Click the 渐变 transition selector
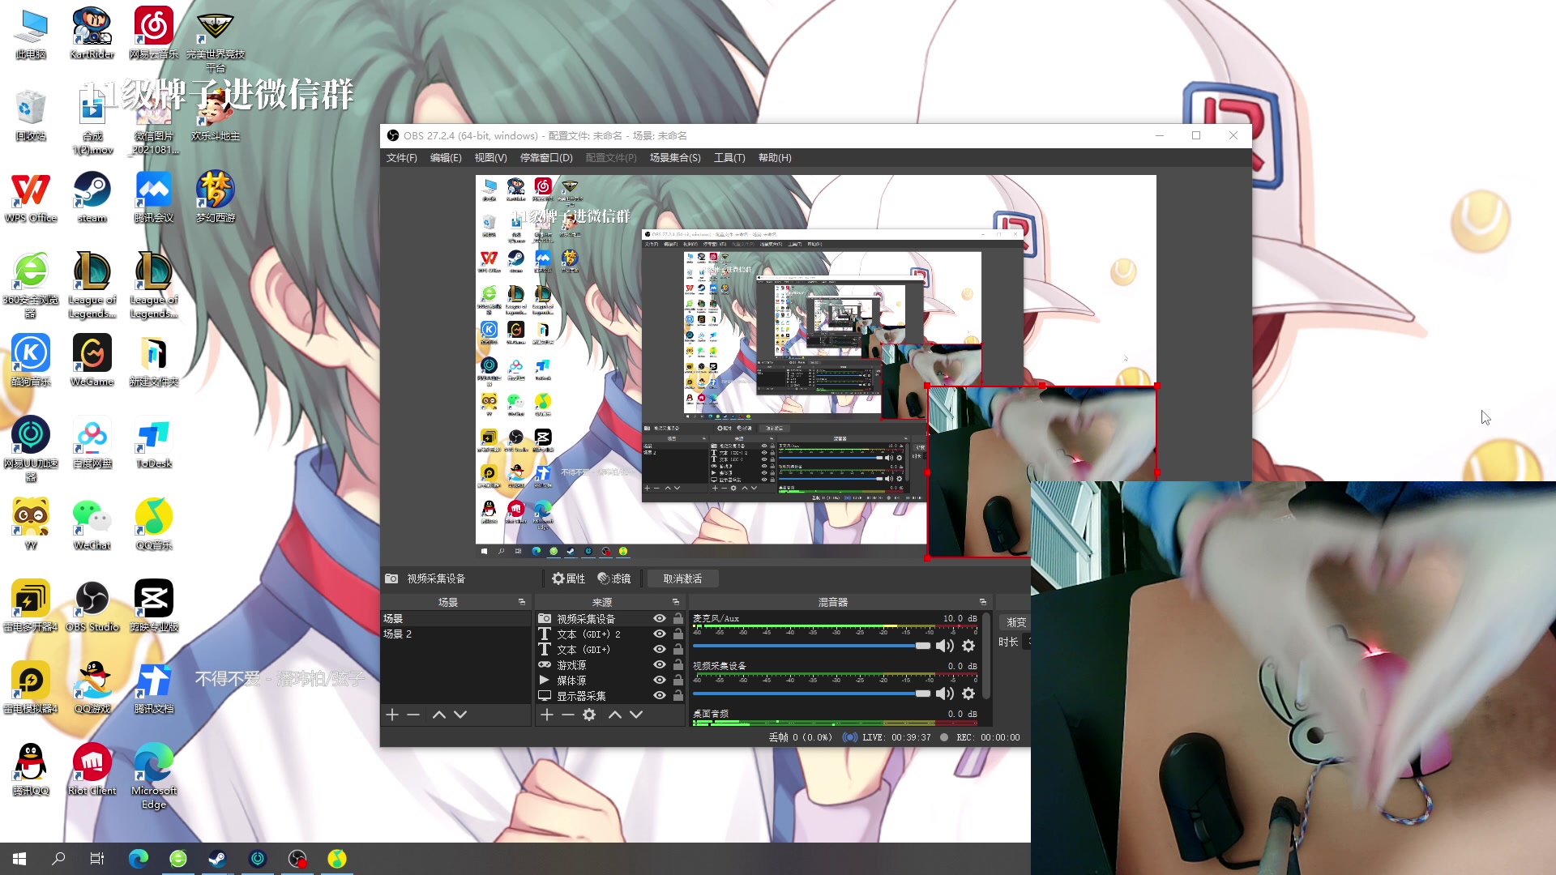 [x=1015, y=622]
